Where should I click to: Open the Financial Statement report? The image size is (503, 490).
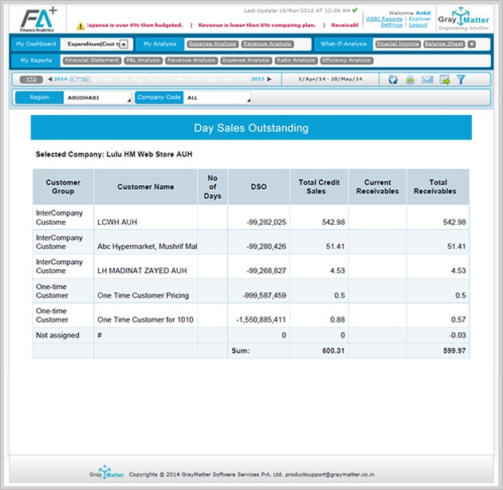(x=92, y=61)
